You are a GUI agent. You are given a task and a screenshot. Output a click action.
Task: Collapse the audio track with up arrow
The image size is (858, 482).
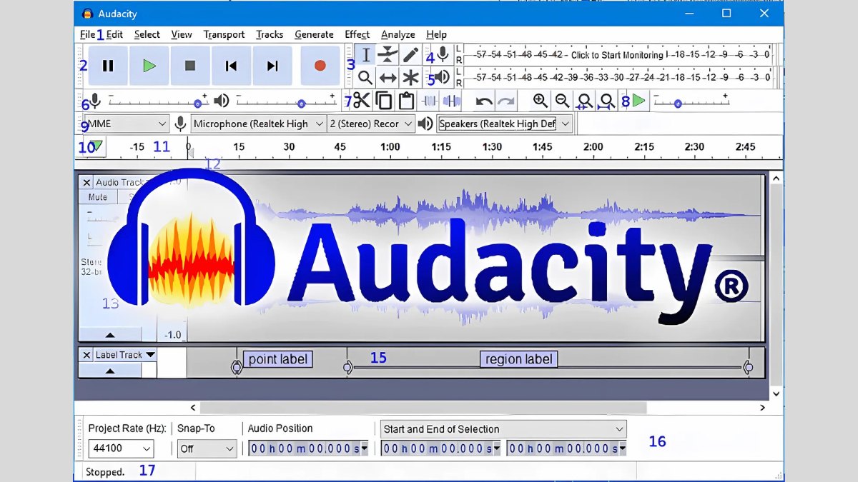109,334
